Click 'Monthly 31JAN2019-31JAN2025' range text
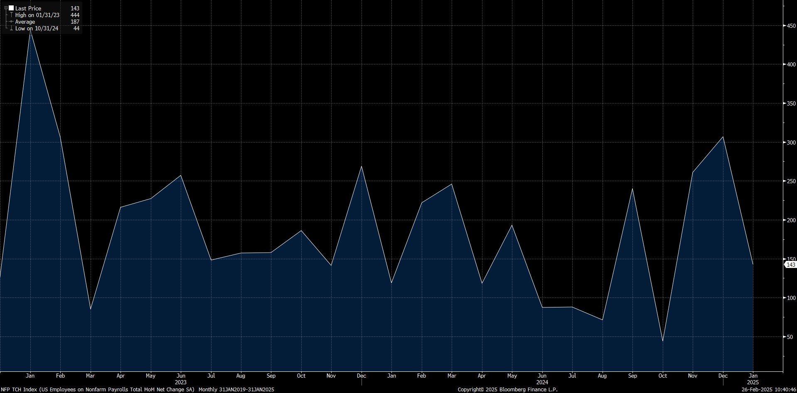The width and height of the screenshot is (797, 393). pyautogui.click(x=236, y=390)
